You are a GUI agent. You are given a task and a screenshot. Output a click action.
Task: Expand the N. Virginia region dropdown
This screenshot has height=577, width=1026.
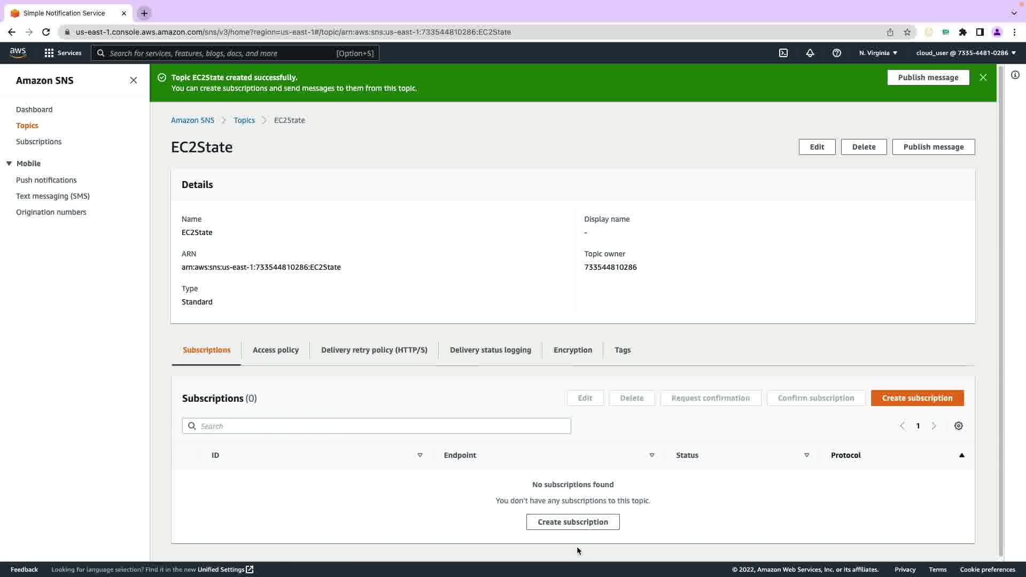(x=879, y=53)
